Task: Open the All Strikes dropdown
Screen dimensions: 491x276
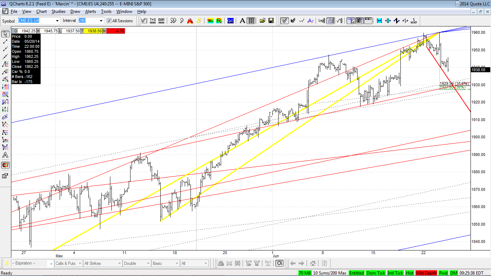Action: (102, 263)
